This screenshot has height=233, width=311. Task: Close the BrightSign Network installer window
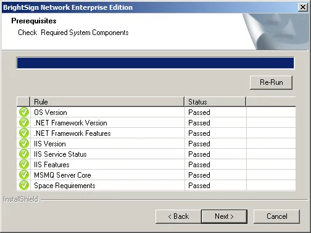coord(303,7)
